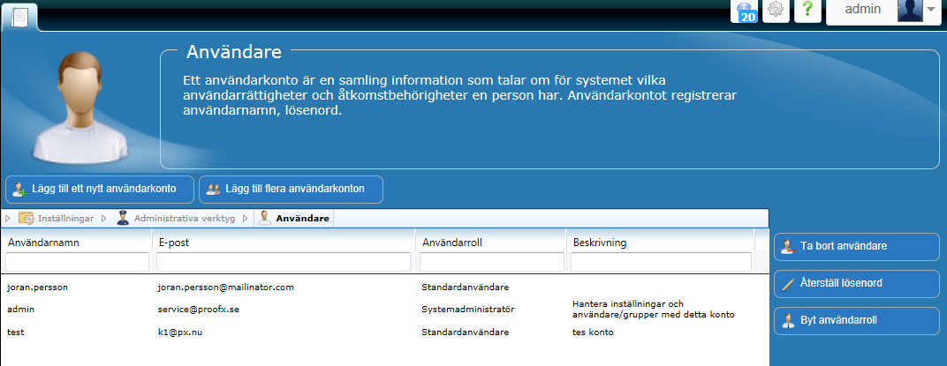Click the Byt användarroll button
Image resolution: width=947 pixels, height=366 pixels.
coord(856,321)
